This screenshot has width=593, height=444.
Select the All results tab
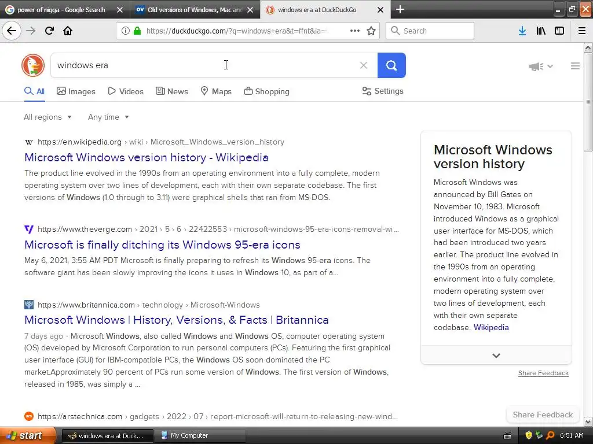34,91
